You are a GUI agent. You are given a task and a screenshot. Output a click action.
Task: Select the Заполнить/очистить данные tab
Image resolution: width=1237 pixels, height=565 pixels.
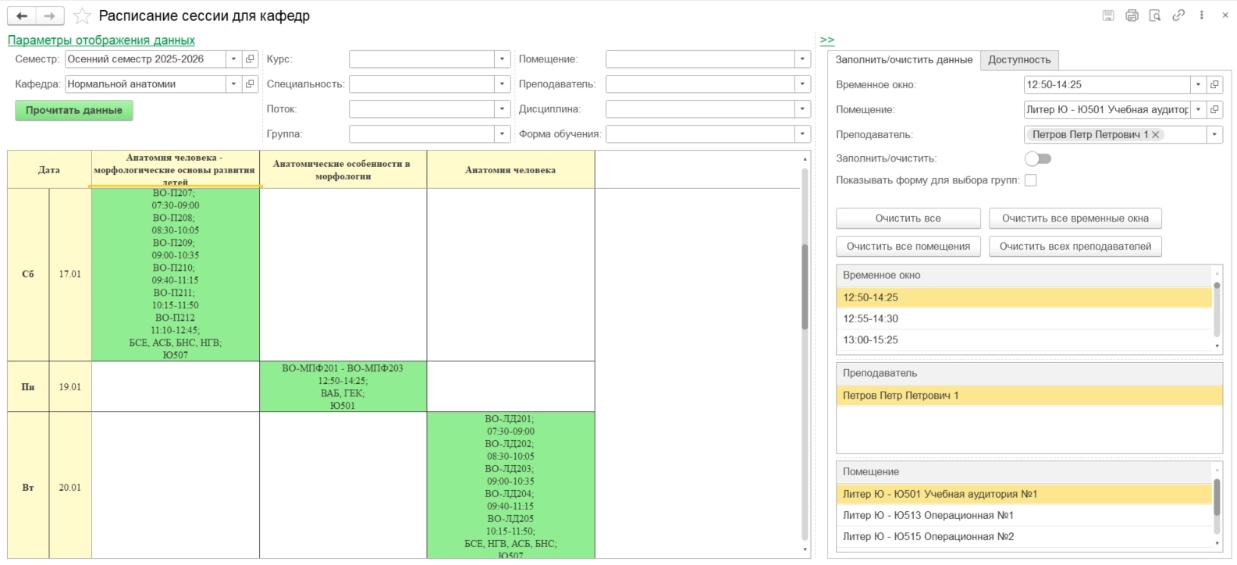904,60
